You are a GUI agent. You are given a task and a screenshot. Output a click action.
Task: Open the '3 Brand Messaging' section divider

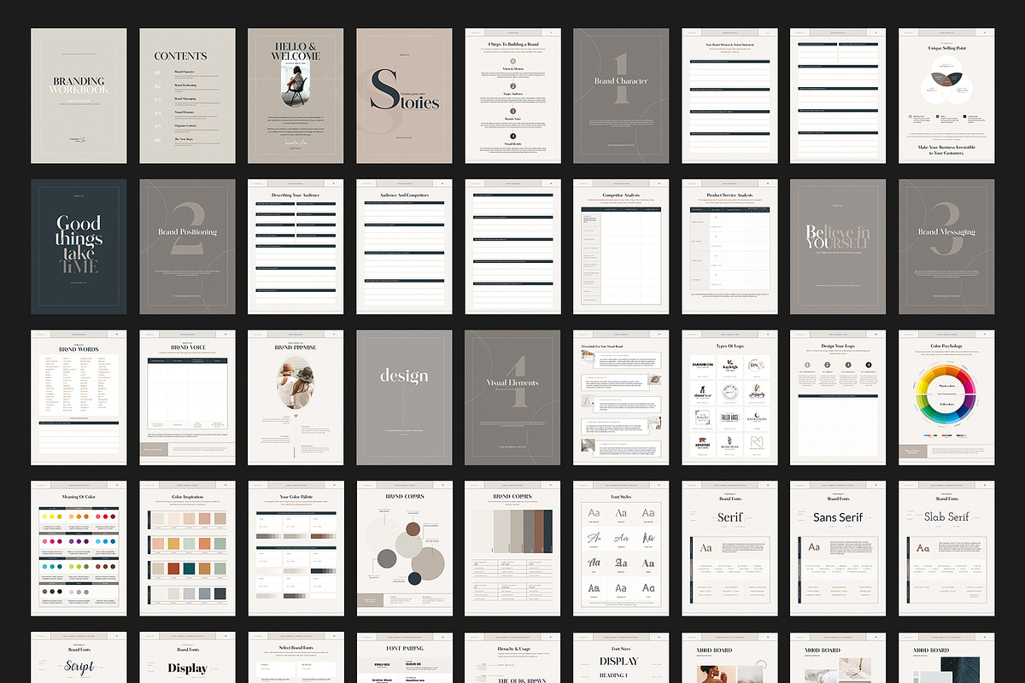(x=946, y=246)
